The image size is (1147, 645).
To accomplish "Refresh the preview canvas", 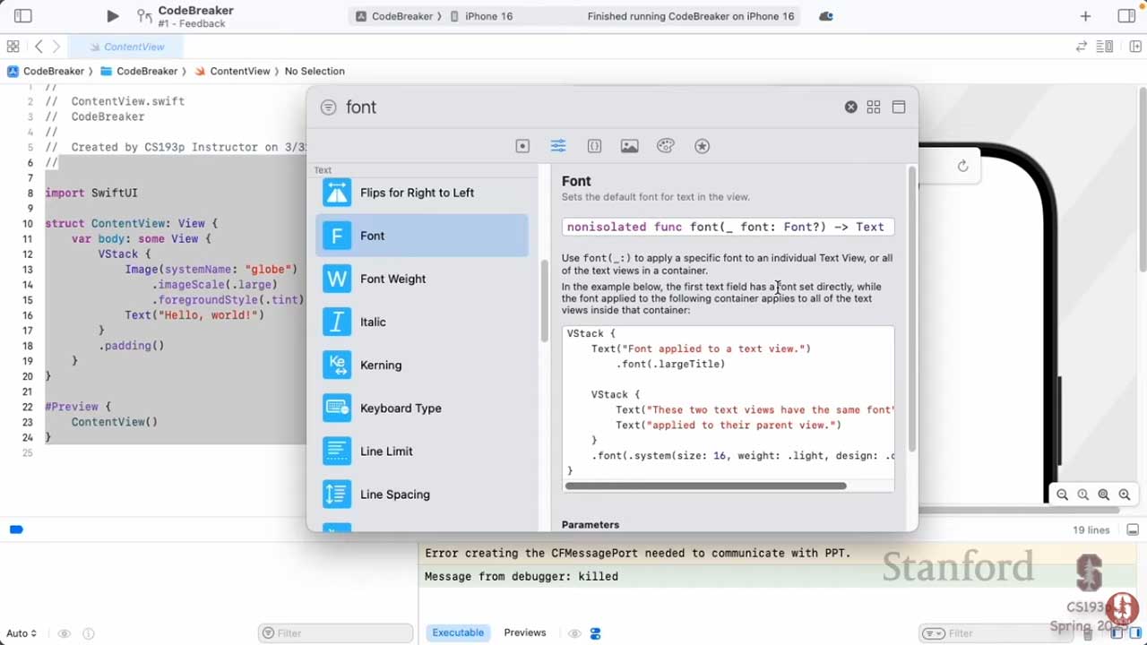I will click(x=962, y=166).
